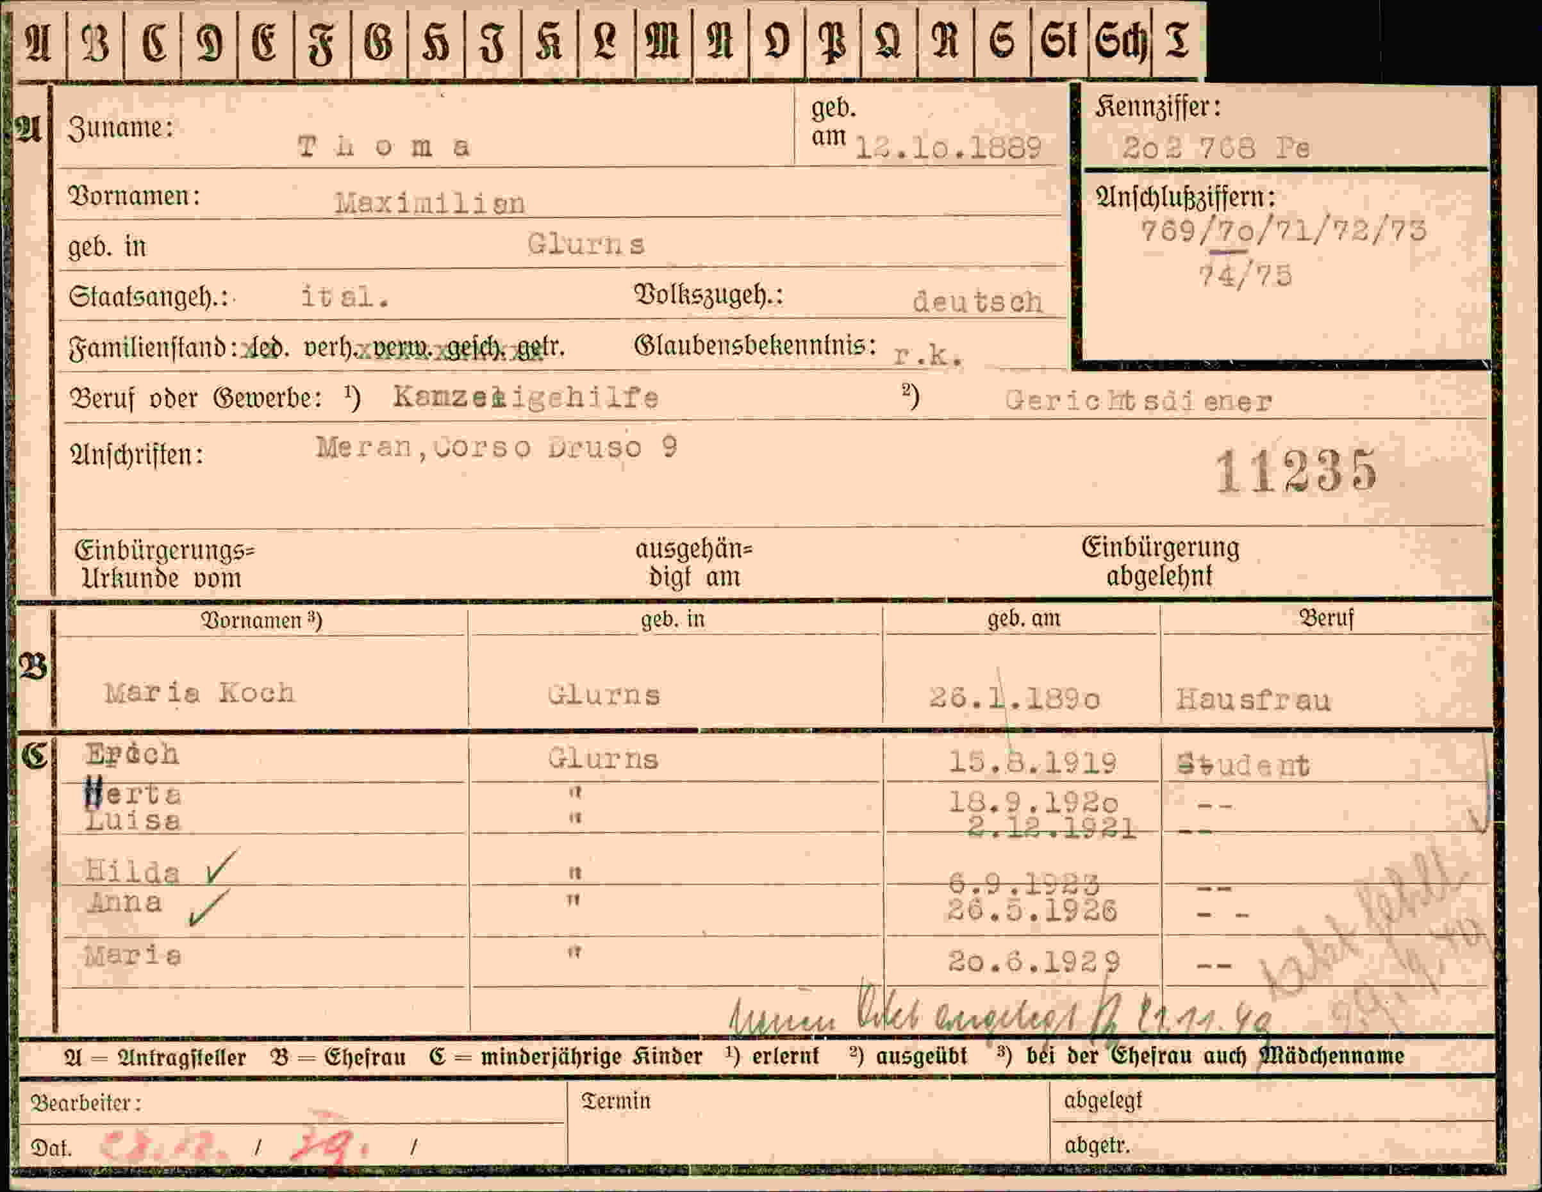Click the birth date 12.10.1889
This screenshot has height=1192, width=1542.
pyautogui.click(x=949, y=147)
